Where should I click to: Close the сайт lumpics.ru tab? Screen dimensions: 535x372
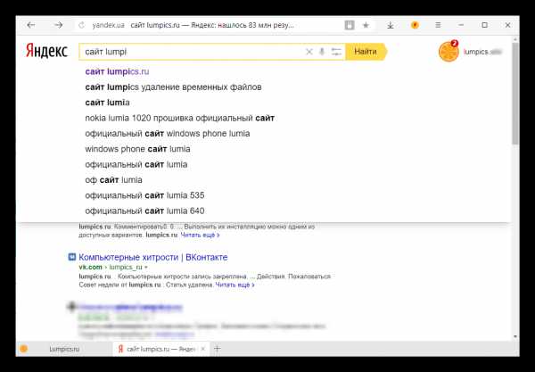tap(203, 349)
